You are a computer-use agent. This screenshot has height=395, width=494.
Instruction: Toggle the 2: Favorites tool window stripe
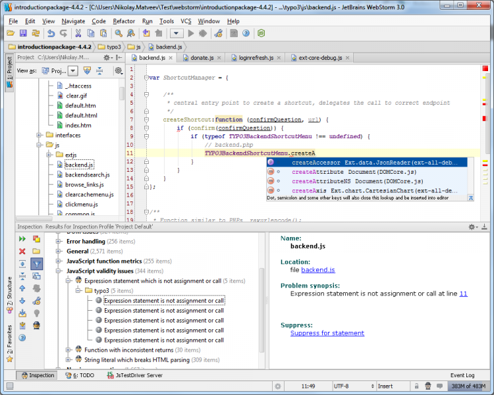tap(9, 344)
